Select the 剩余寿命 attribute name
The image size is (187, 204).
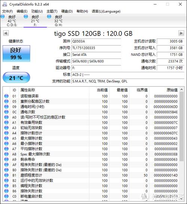(x=28, y=159)
